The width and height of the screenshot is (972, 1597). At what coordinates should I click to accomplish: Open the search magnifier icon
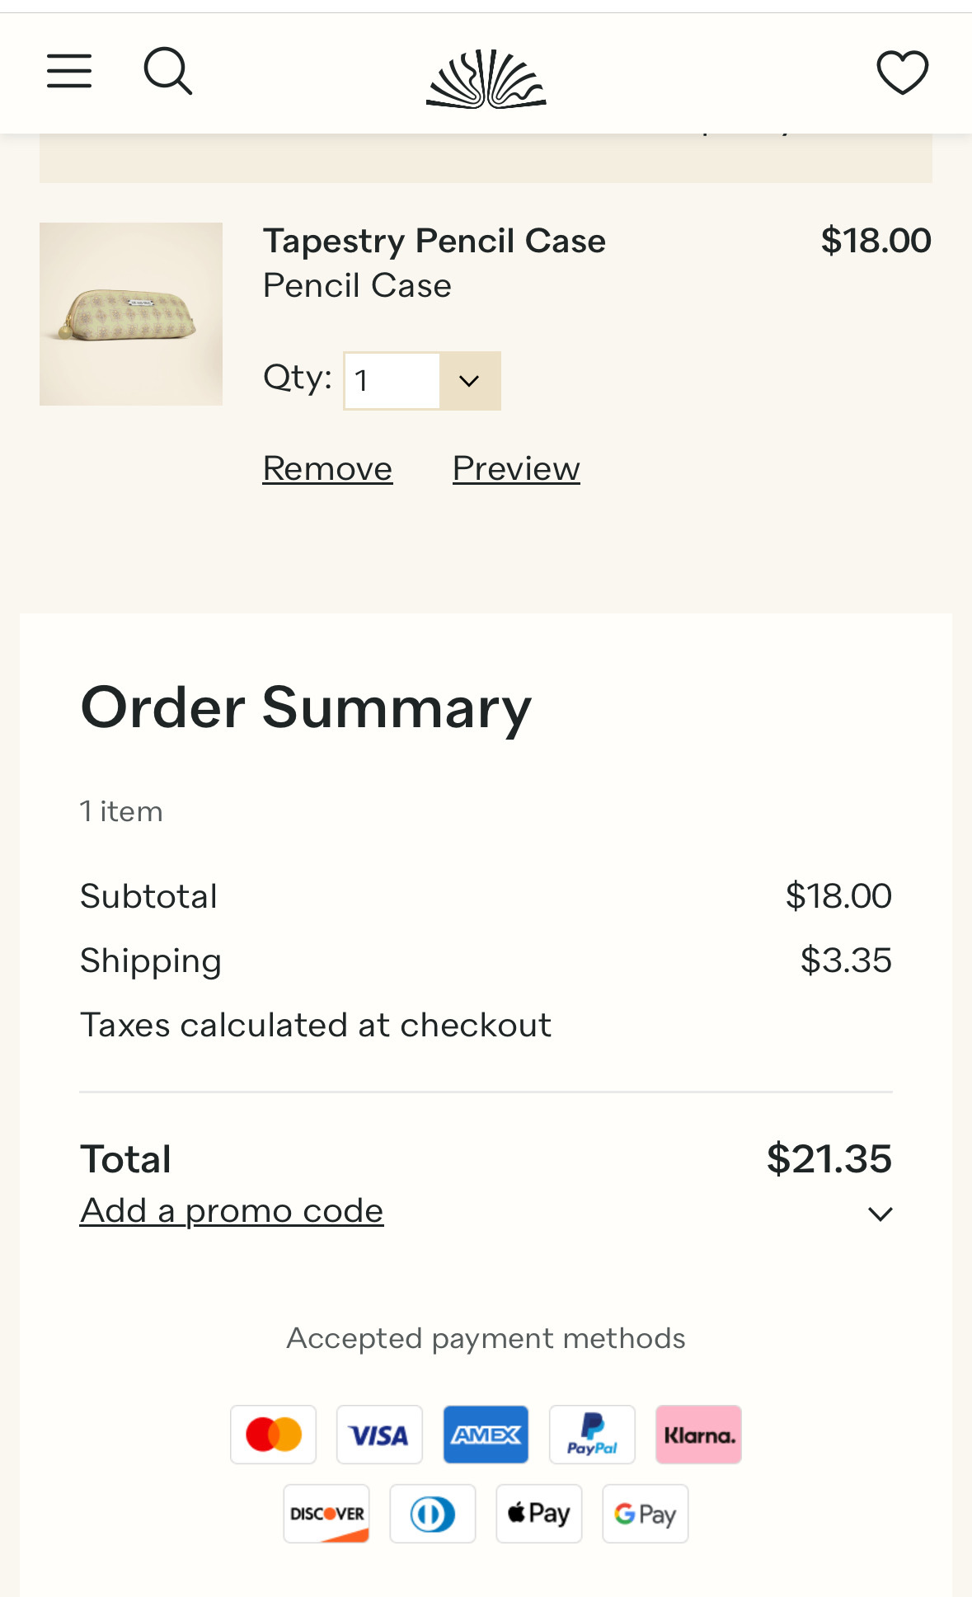coord(168,71)
